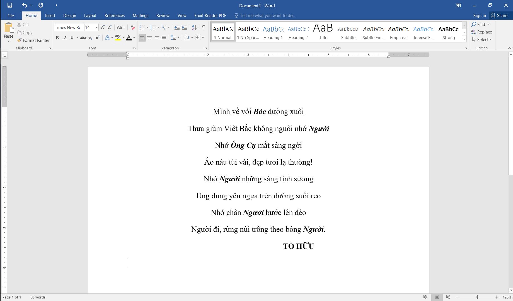Center the paragraph text

coord(149,38)
